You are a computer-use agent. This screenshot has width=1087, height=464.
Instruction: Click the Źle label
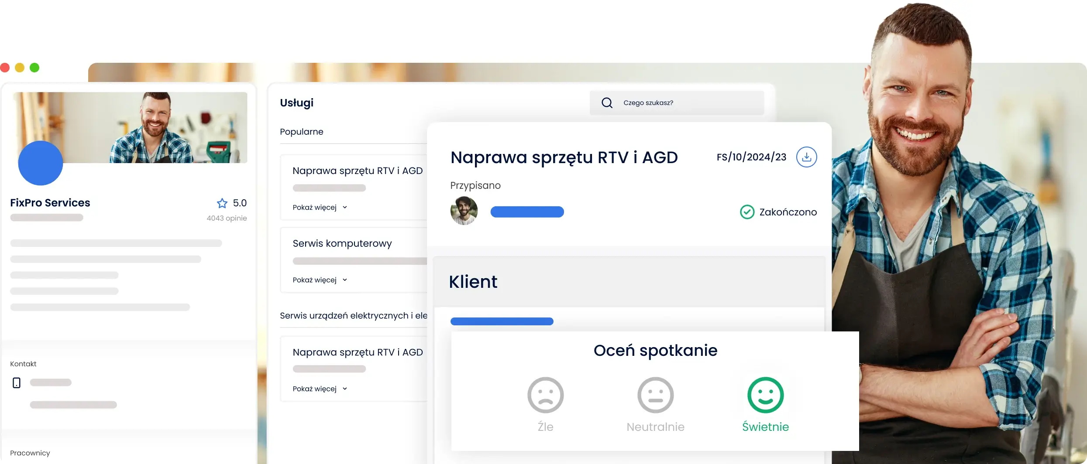[545, 426]
